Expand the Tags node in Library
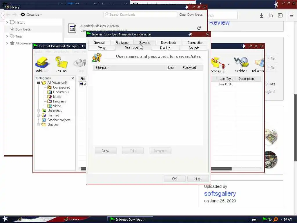Image resolution: width=297 pixels, height=223 pixels. click(7, 36)
